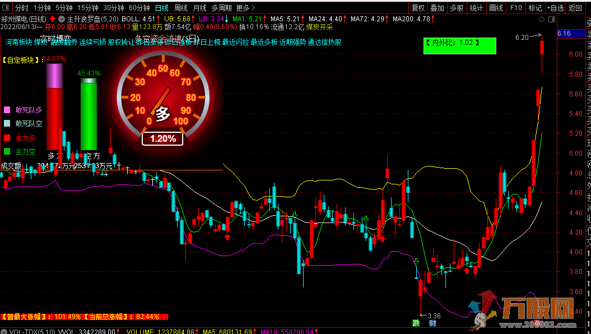Viewport: 591px width, 334px height.
Task: Open the 连续亏损 tag
Action: (x=92, y=42)
